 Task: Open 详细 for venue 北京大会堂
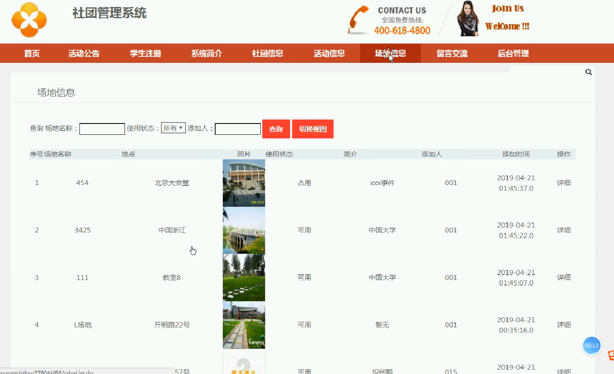tap(563, 182)
